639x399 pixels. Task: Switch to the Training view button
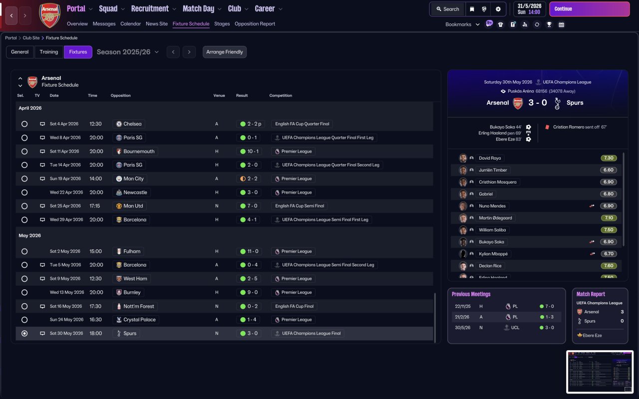[49, 52]
